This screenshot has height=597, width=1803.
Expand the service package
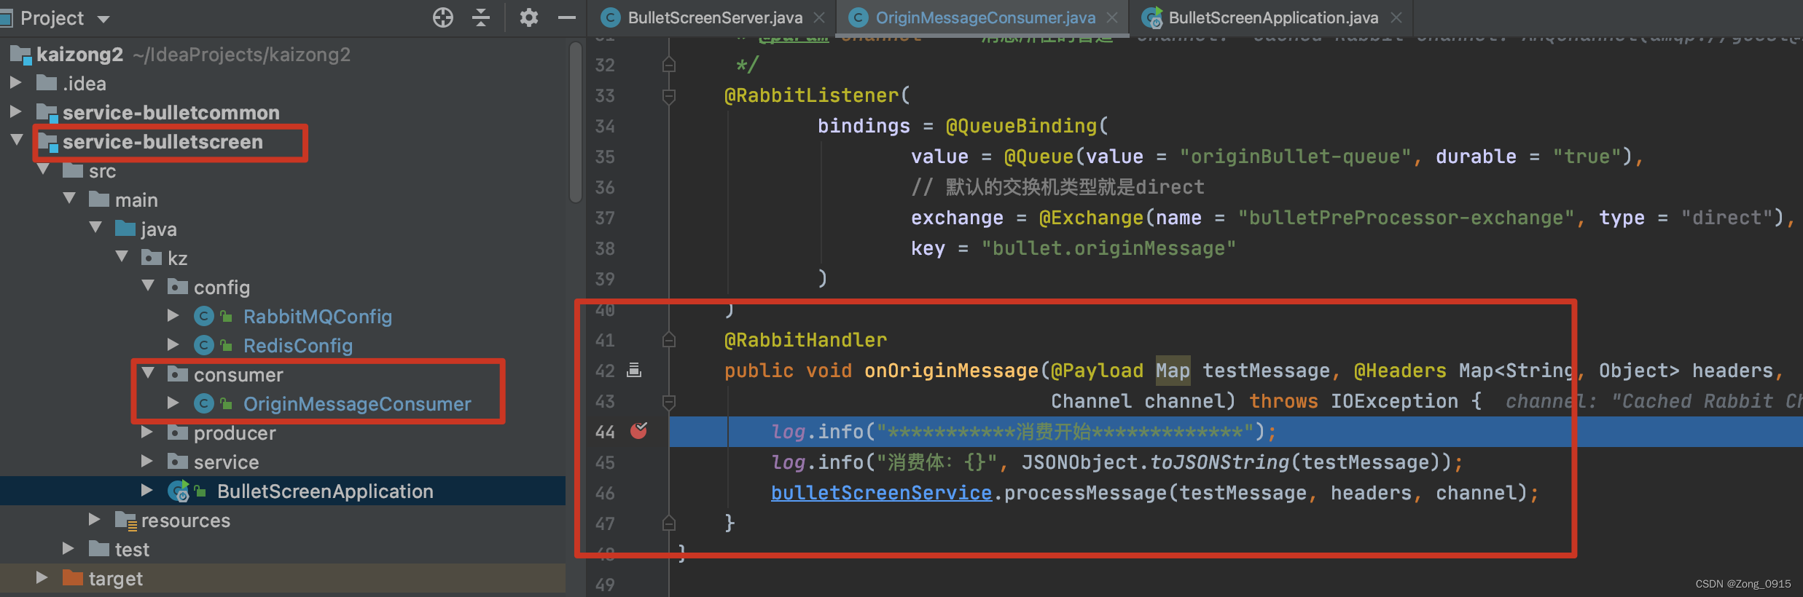(x=146, y=461)
